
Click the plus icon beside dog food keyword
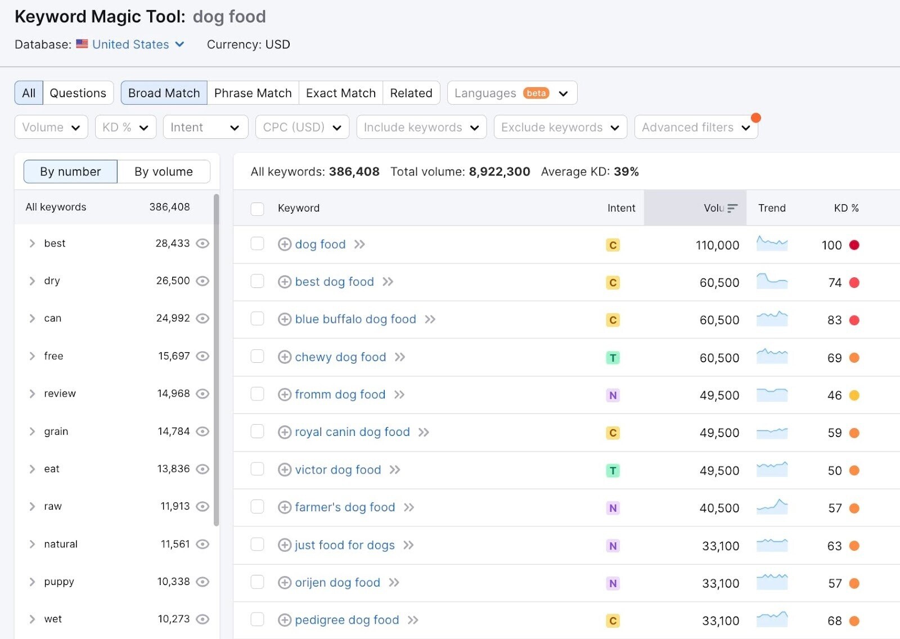pos(285,244)
